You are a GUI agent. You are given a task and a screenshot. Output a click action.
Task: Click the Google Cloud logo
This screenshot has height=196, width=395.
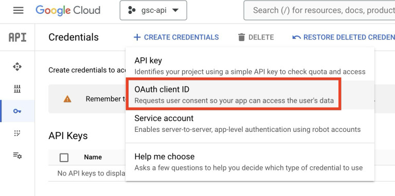[x=68, y=11]
